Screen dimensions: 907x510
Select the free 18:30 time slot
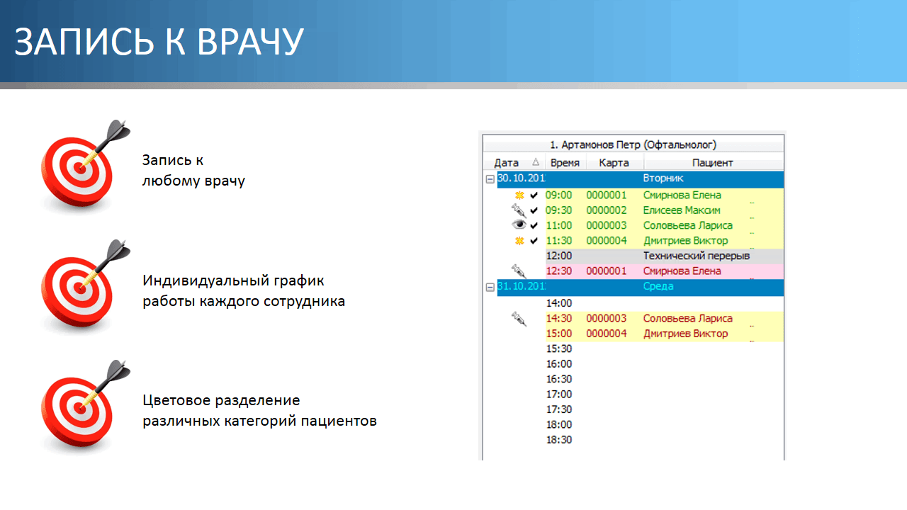(x=558, y=440)
